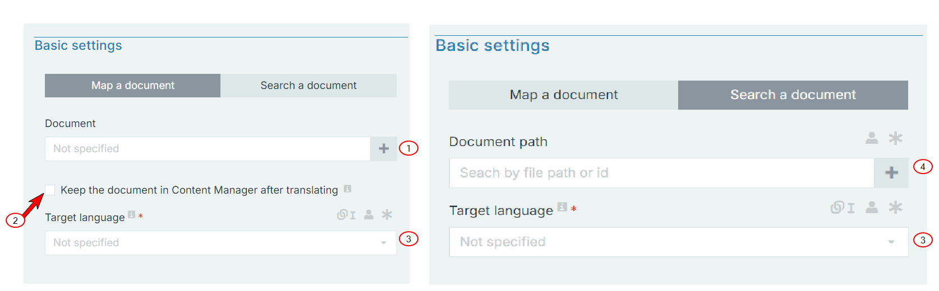
Task: Click the Document field showing Not specified
Action: [x=208, y=149]
